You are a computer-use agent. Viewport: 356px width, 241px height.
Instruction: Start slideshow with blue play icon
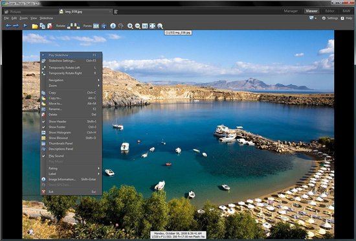pos(25,26)
